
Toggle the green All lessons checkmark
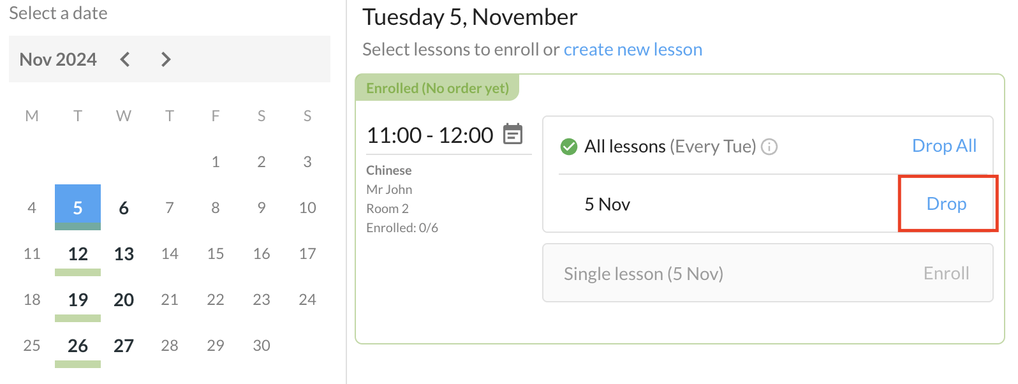coord(568,147)
